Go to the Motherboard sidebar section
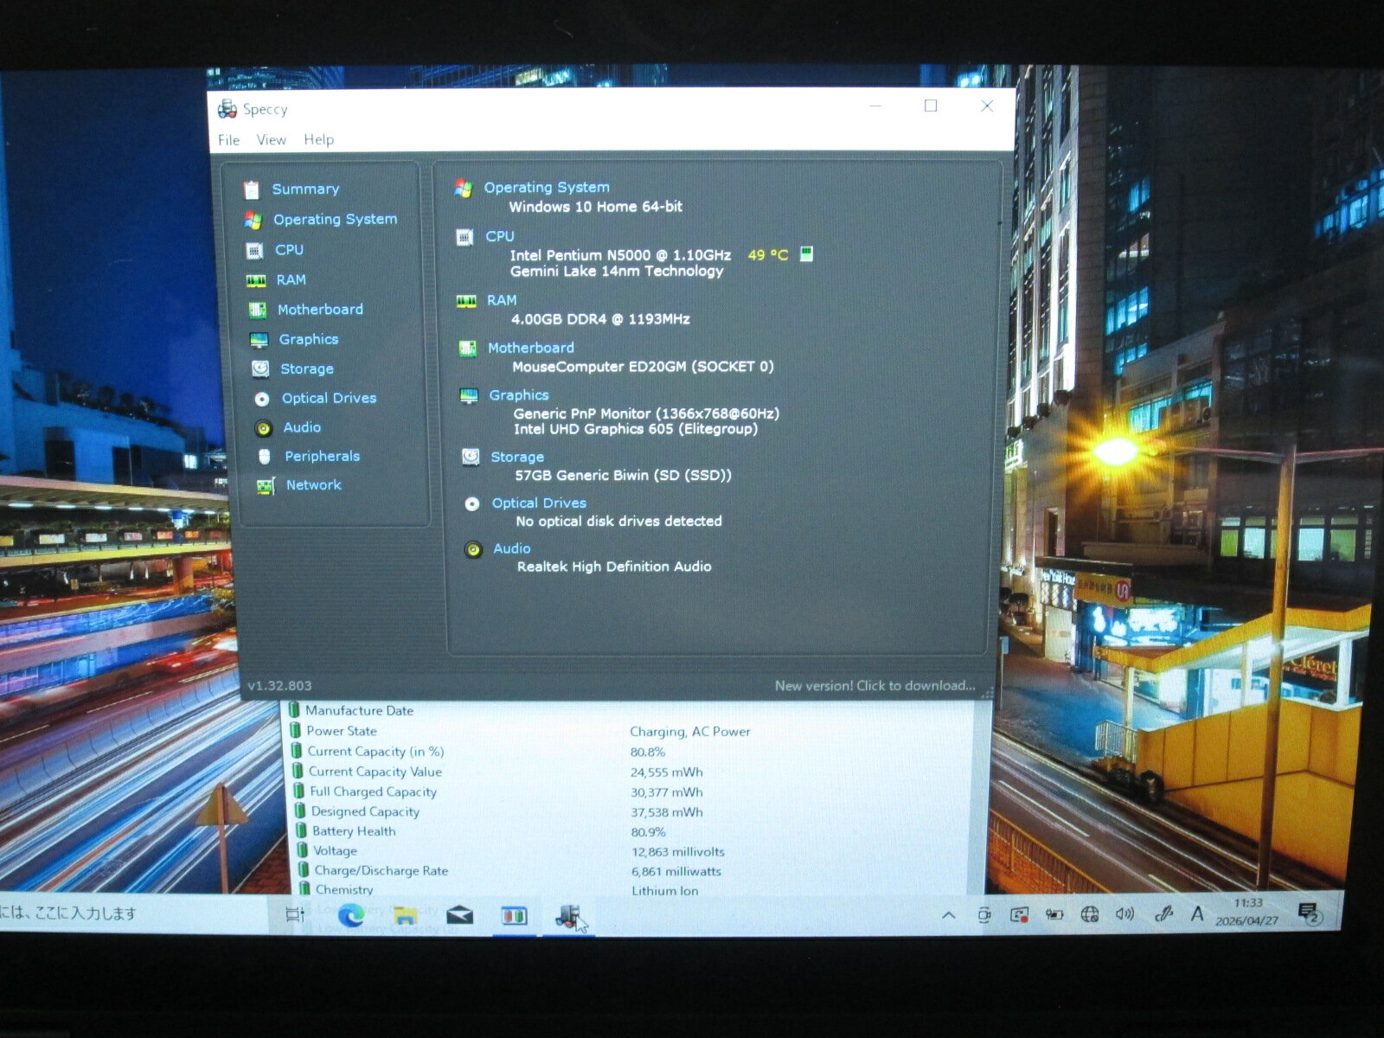The height and width of the screenshot is (1038, 1384). click(x=320, y=309)
